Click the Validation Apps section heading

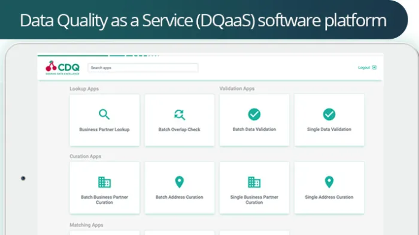(237, 88)
